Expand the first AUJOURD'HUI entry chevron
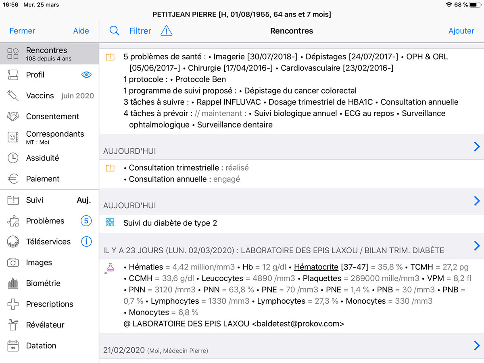Screen dimensions: 484x363 coord(477,147)
